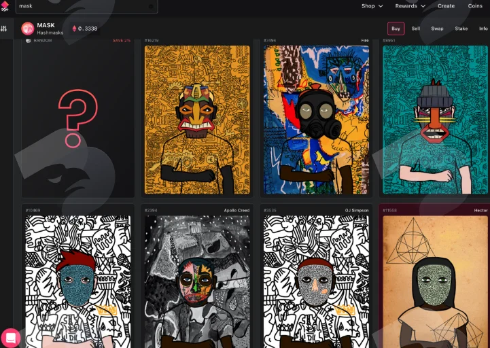Switch to the Sell tab
The height and width of the screenshot is (348, 490).
(416, 29)
